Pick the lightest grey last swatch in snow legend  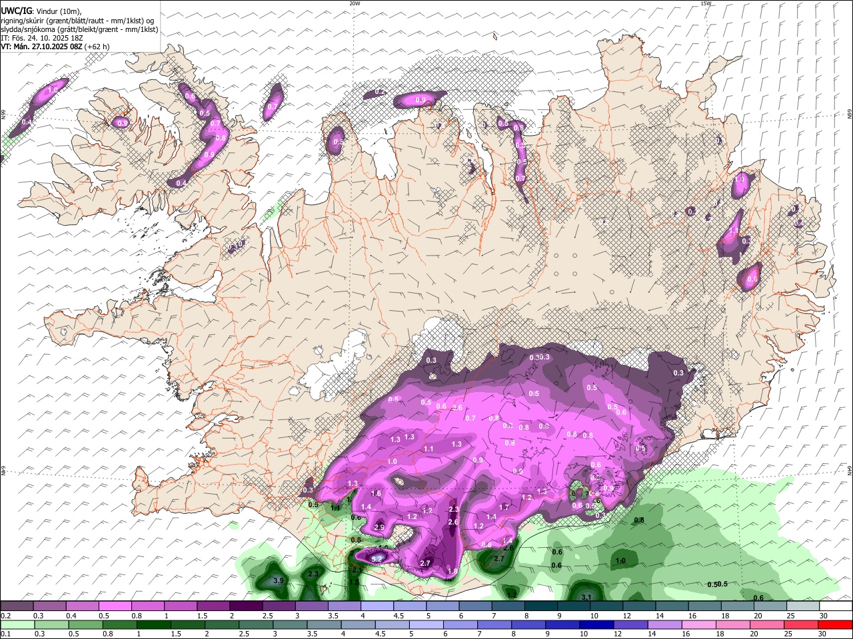pyautogui.click(x=802, y=606)
